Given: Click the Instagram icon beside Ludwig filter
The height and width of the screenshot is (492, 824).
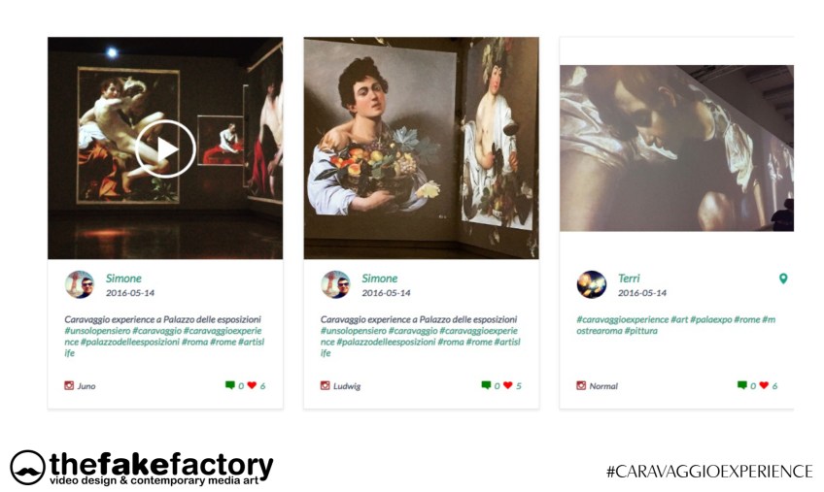Looking at the screenshot, I should pos(325,385).
